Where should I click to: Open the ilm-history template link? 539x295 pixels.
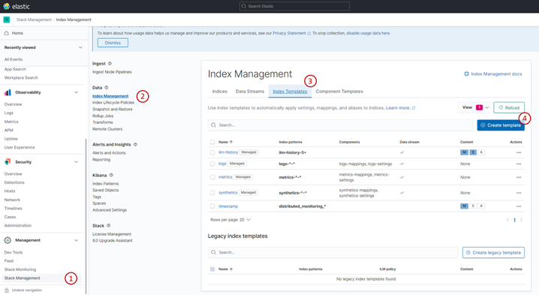pyautogui.click(x=228, y=152)
